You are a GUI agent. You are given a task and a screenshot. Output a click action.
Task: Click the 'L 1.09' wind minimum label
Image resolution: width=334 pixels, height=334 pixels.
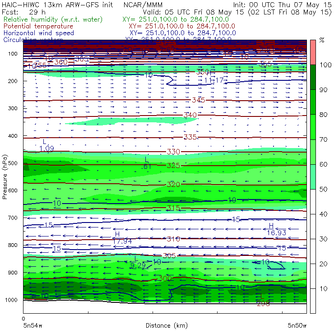pyautogui.click(x=46, y=145)
